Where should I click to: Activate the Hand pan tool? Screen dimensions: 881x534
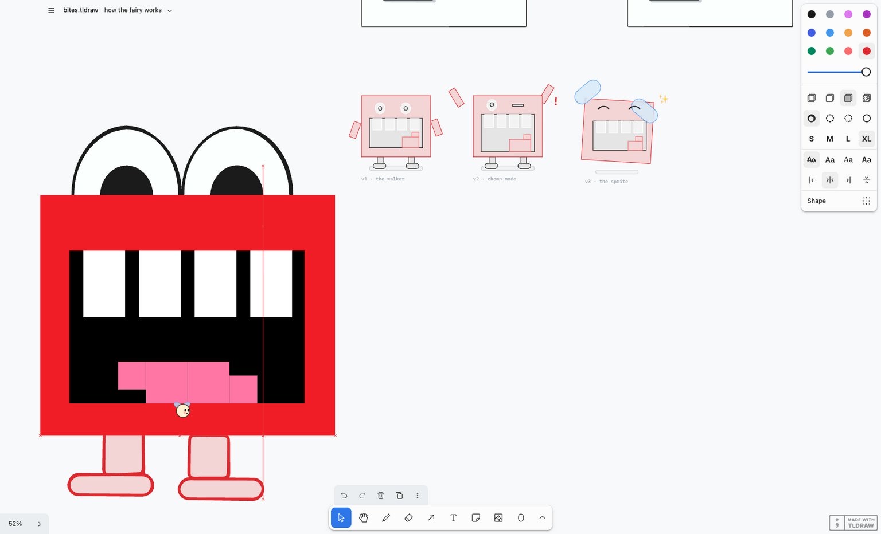(x=364, y=518)
